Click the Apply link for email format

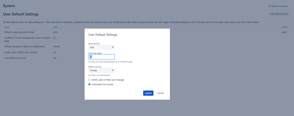click(284, 32)
